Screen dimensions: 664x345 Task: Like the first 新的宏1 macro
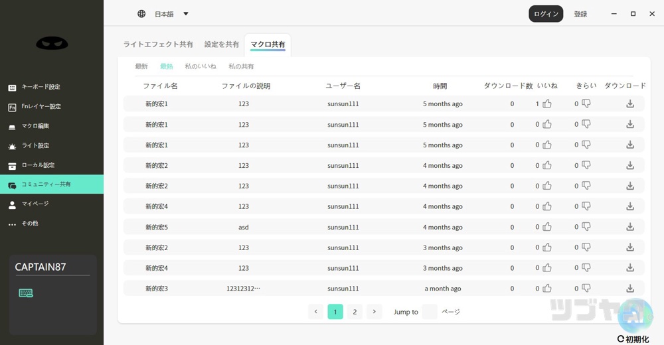pos(547,104)
